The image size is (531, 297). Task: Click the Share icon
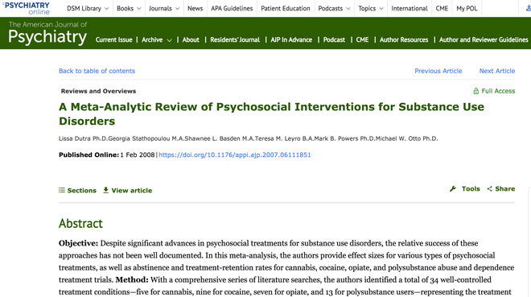(x=489, y=189)
